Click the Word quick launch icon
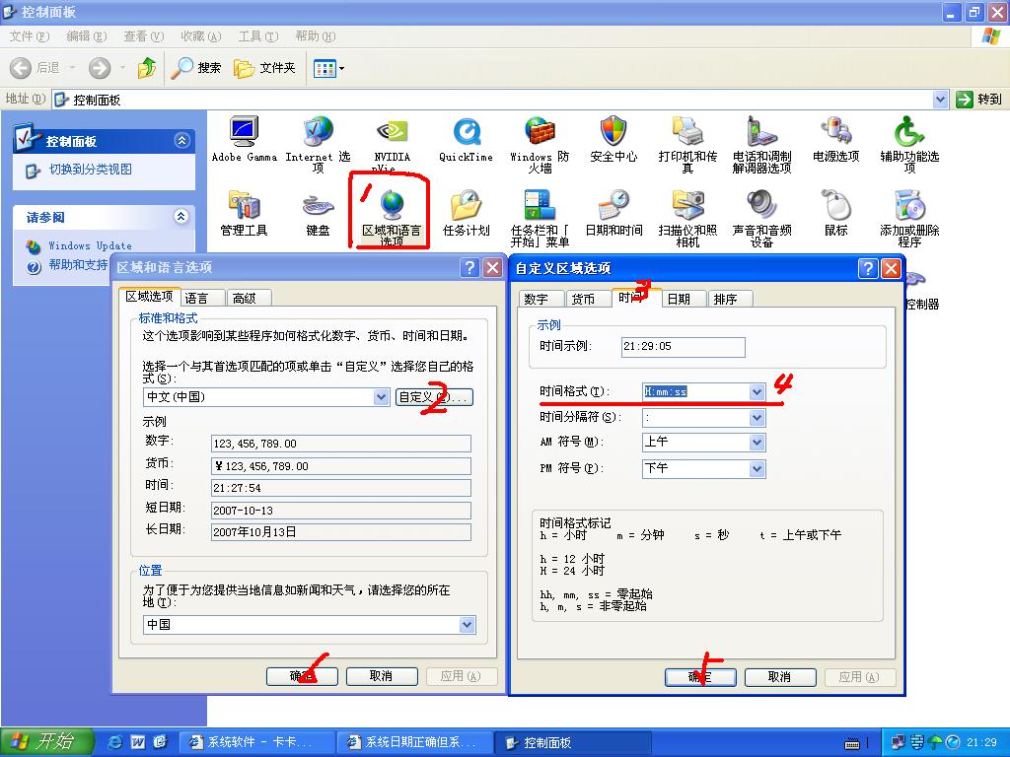This screenshot has width=1010, height=757. click(138, 742)
